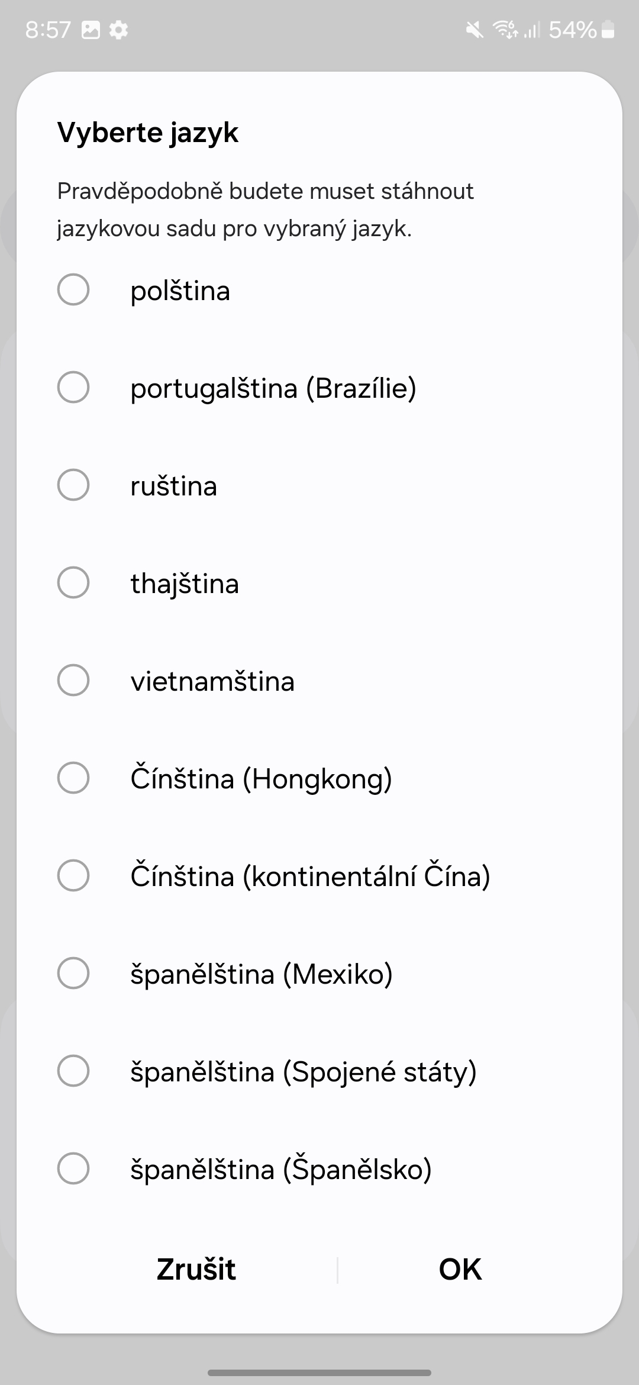Tap the cellular signal bars icon
Viewport: 639px width, 1385px height.
click(531, 30)
